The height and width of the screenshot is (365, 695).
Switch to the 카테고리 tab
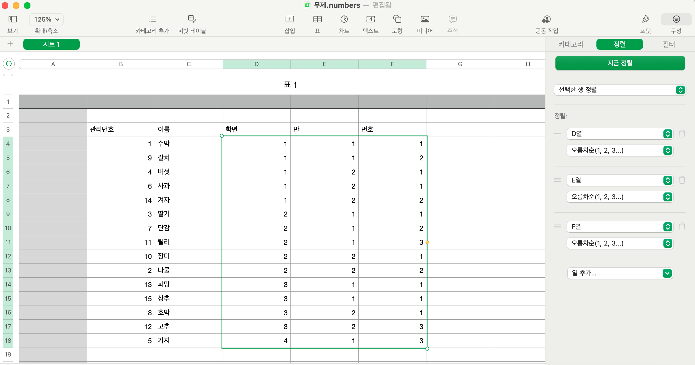(571, 44)
